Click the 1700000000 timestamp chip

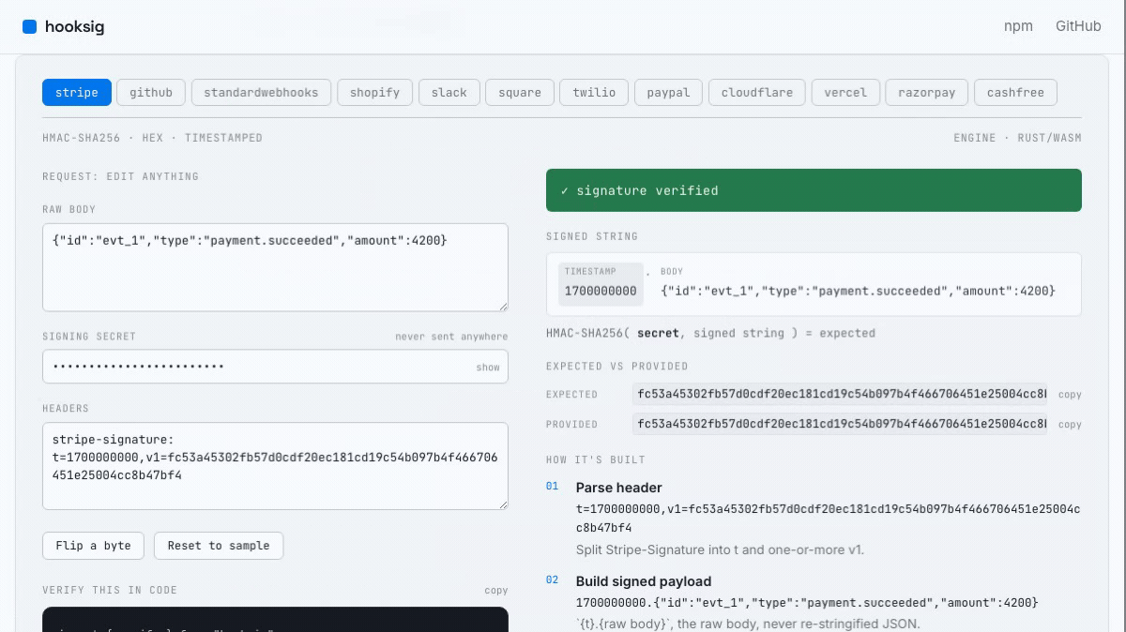tap(601, 284)
